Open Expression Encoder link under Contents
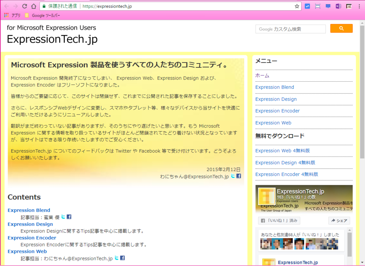The height and width of the screenshot is (266, 365). click(32, 238)
